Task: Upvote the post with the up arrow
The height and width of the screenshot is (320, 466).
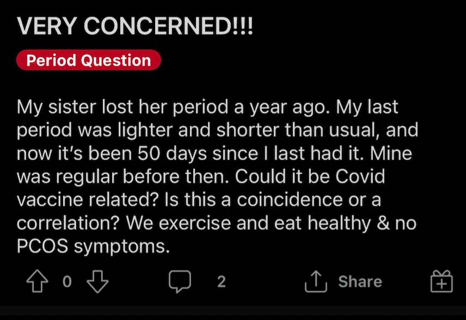Action: coord(37,281)
